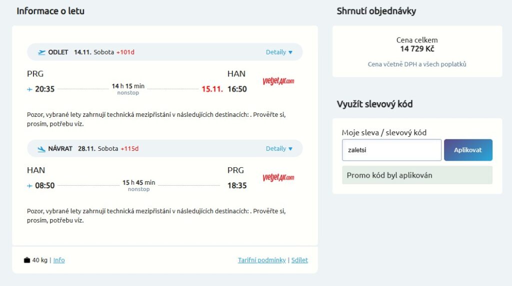Click the arrow next to return Detaily
The image size is (512, 286).
click(x=290, y=149)
